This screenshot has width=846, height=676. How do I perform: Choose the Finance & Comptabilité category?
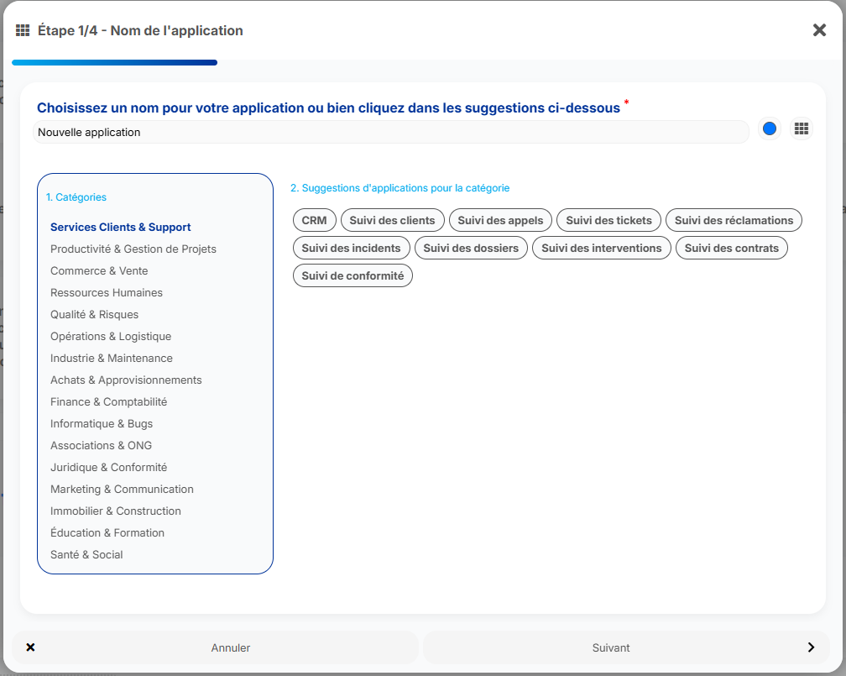coord(108,401)
